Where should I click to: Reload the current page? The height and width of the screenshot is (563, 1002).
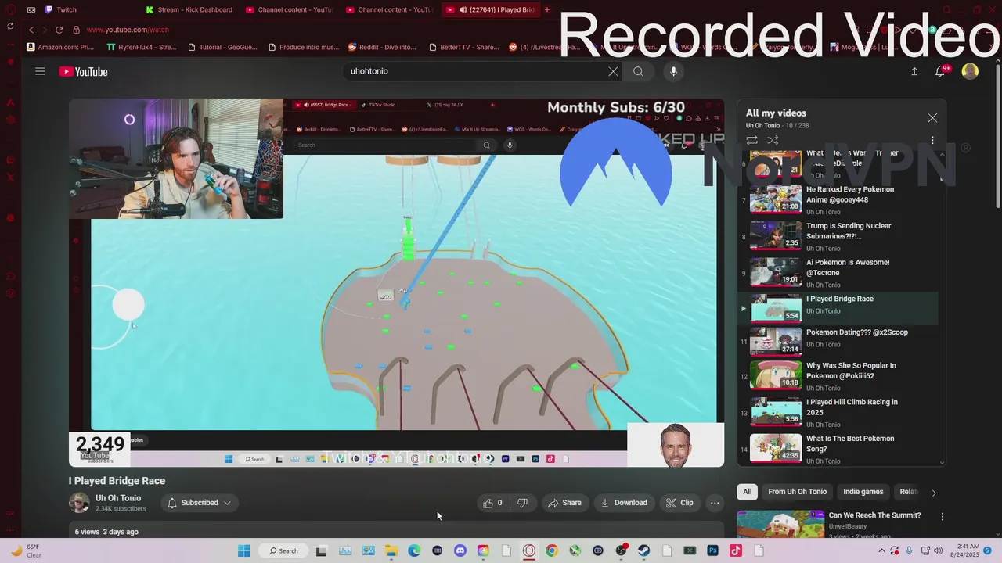59,30
